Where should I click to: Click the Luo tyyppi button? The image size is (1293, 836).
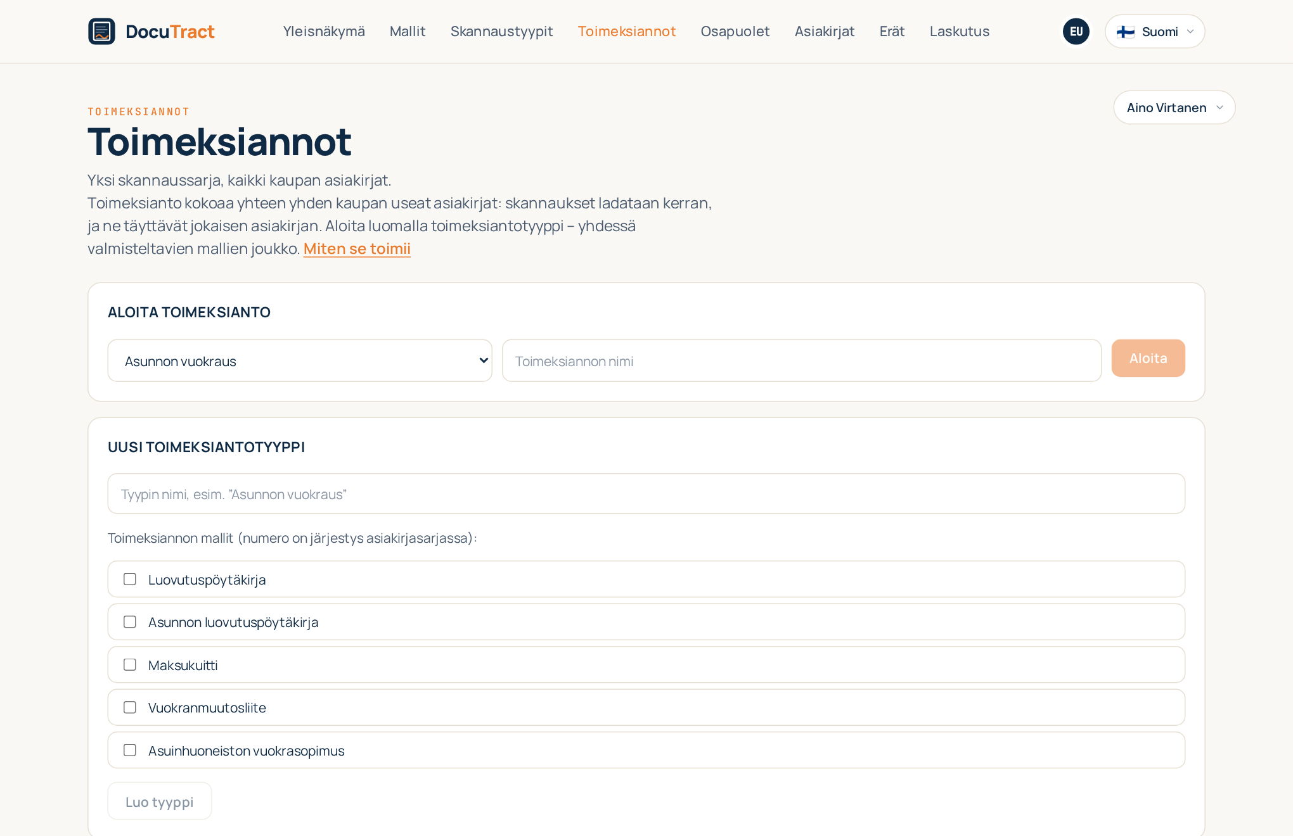(x=160, y=801)
